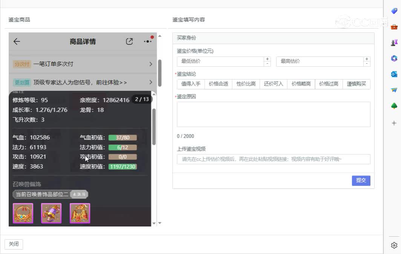Click the 气血初值 37/80 progress bar
Screen dimensions: 401x254
tap(122, 138)
